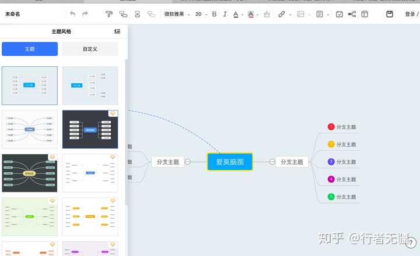Collapse the left 分支主题 branch
Screen dimensions: 420x256
(188, 162)
